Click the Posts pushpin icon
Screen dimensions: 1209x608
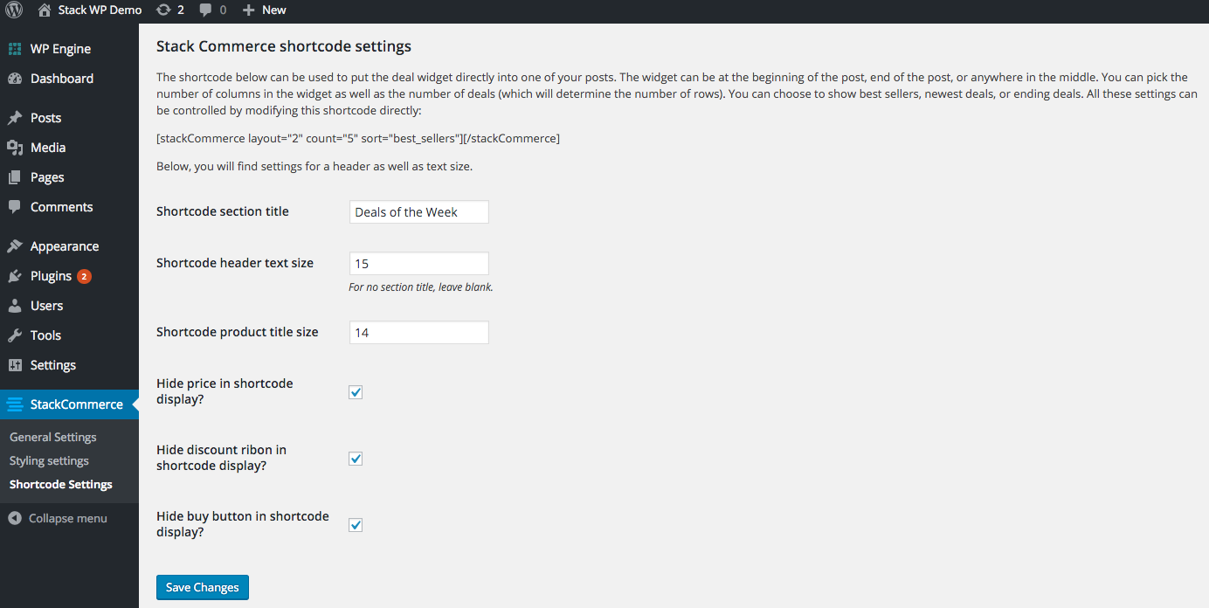click(x=14, y=118)
